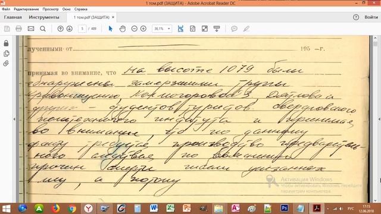Go to next page with the down arrow
Viewport: 381px width, 214px height.
[70, 29]
